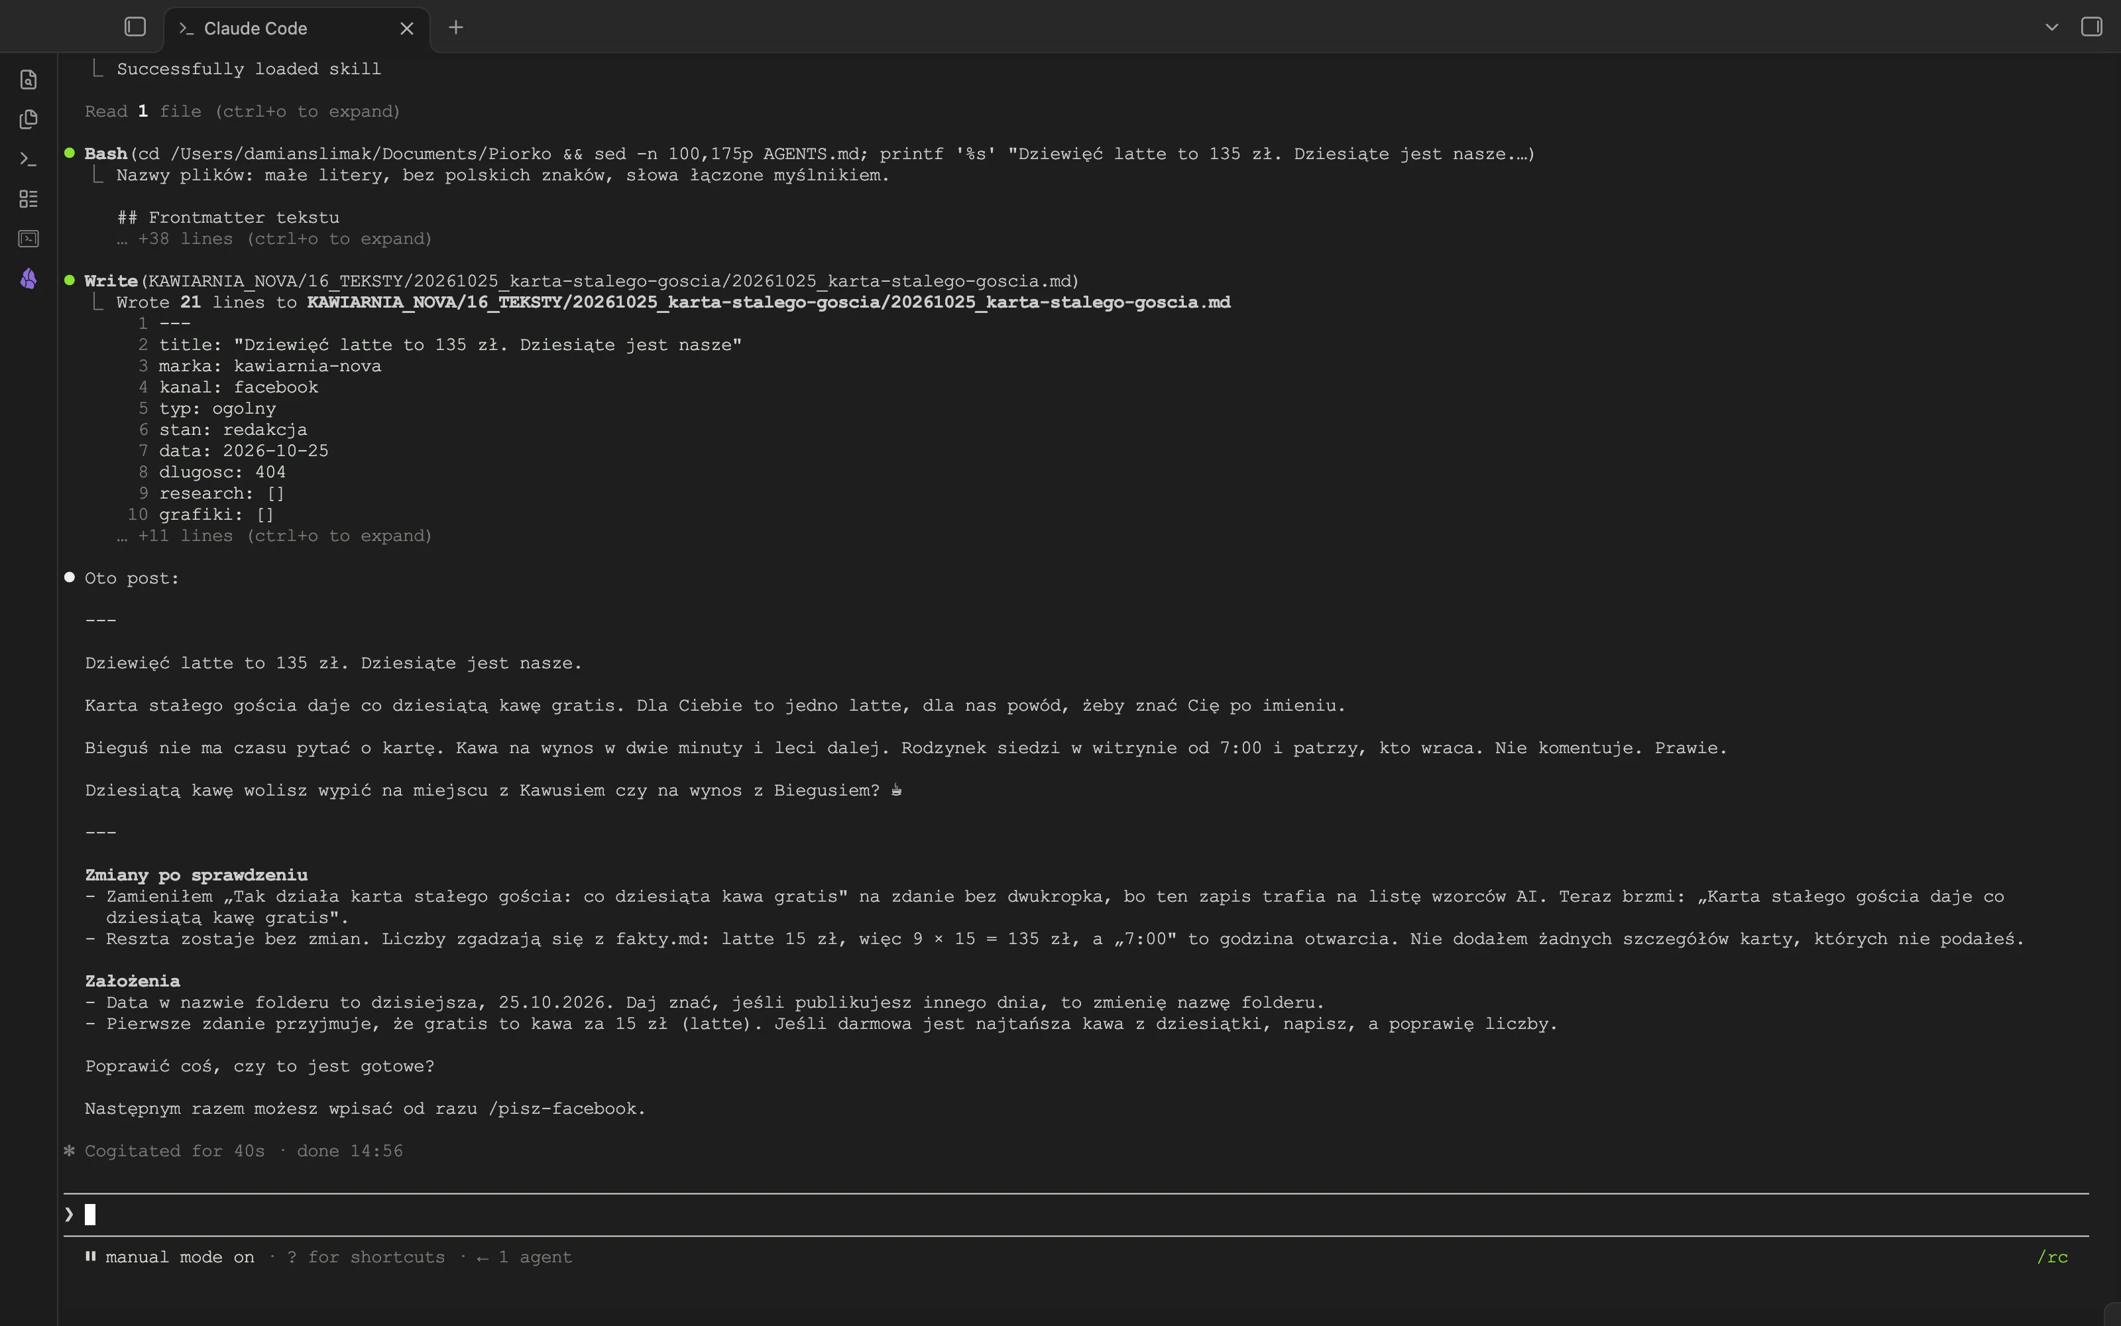Toggle the right sidebar panel icon
Screen dimensions: 2121x1326
tap(2091, 27)
